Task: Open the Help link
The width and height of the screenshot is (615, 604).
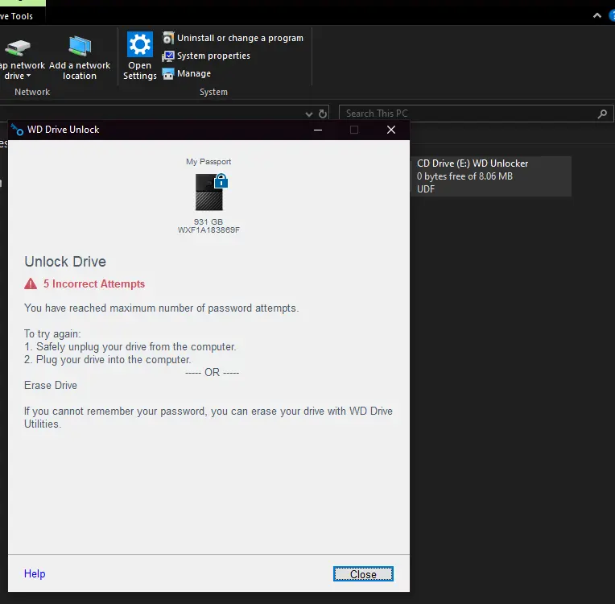Action: pyautogui.click(x=35, y=573)
